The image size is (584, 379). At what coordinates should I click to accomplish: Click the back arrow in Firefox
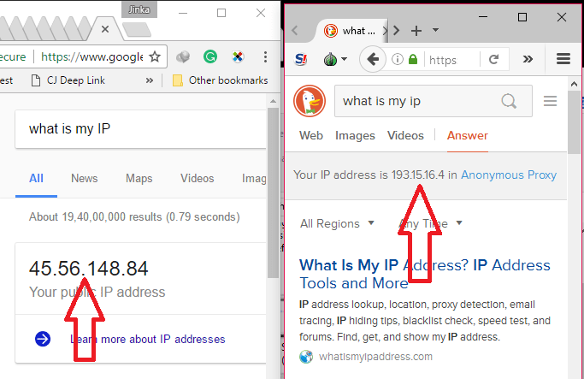(x=373, y=59)
